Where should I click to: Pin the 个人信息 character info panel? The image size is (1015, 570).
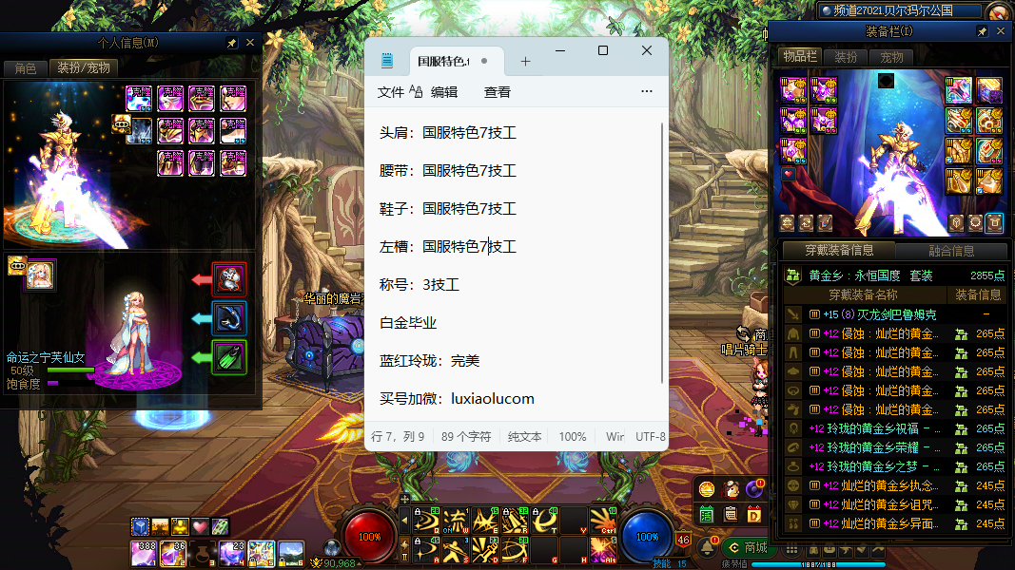[232, 43]
